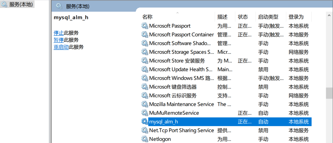This screenshot has width=333, height=143.
Task: Click gear icon of Mozilla Maintenance Service
Action: pyautogui.click(x=145, y=104)
